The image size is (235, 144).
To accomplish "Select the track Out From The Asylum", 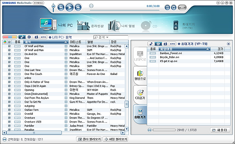I will pos(37,98).
